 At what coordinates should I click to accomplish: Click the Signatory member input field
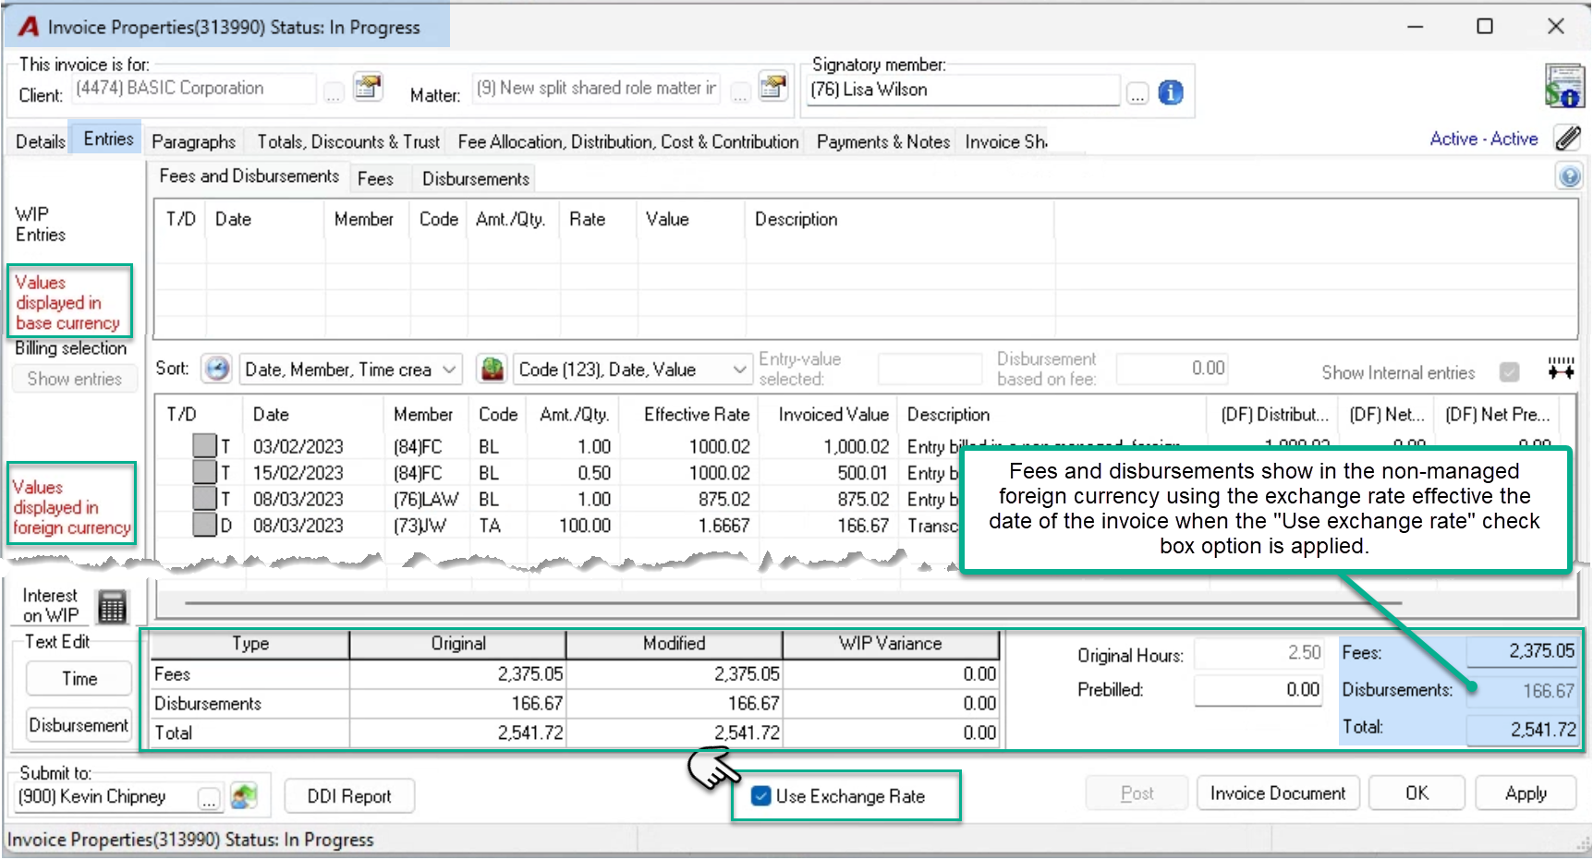[964, 91]
